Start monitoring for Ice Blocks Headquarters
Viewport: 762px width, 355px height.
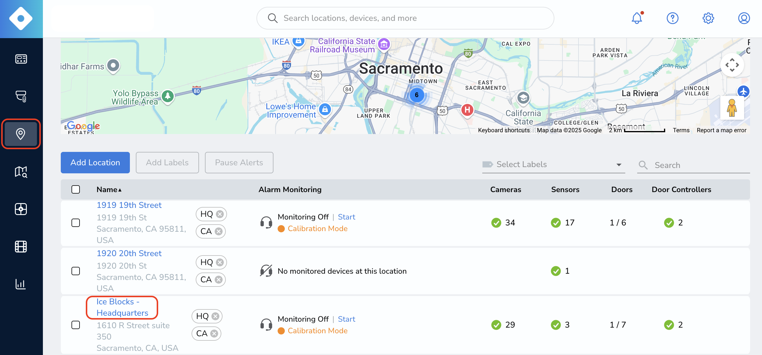click(x=346, y=319)
